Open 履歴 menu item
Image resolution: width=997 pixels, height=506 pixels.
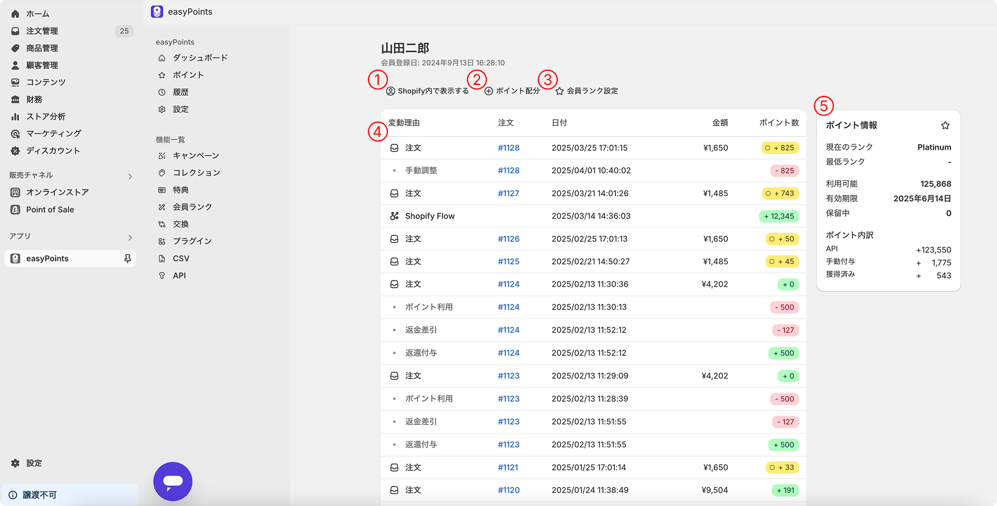coord(181,92)
